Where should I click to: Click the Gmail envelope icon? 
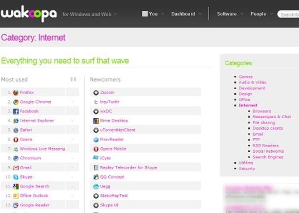16,168
